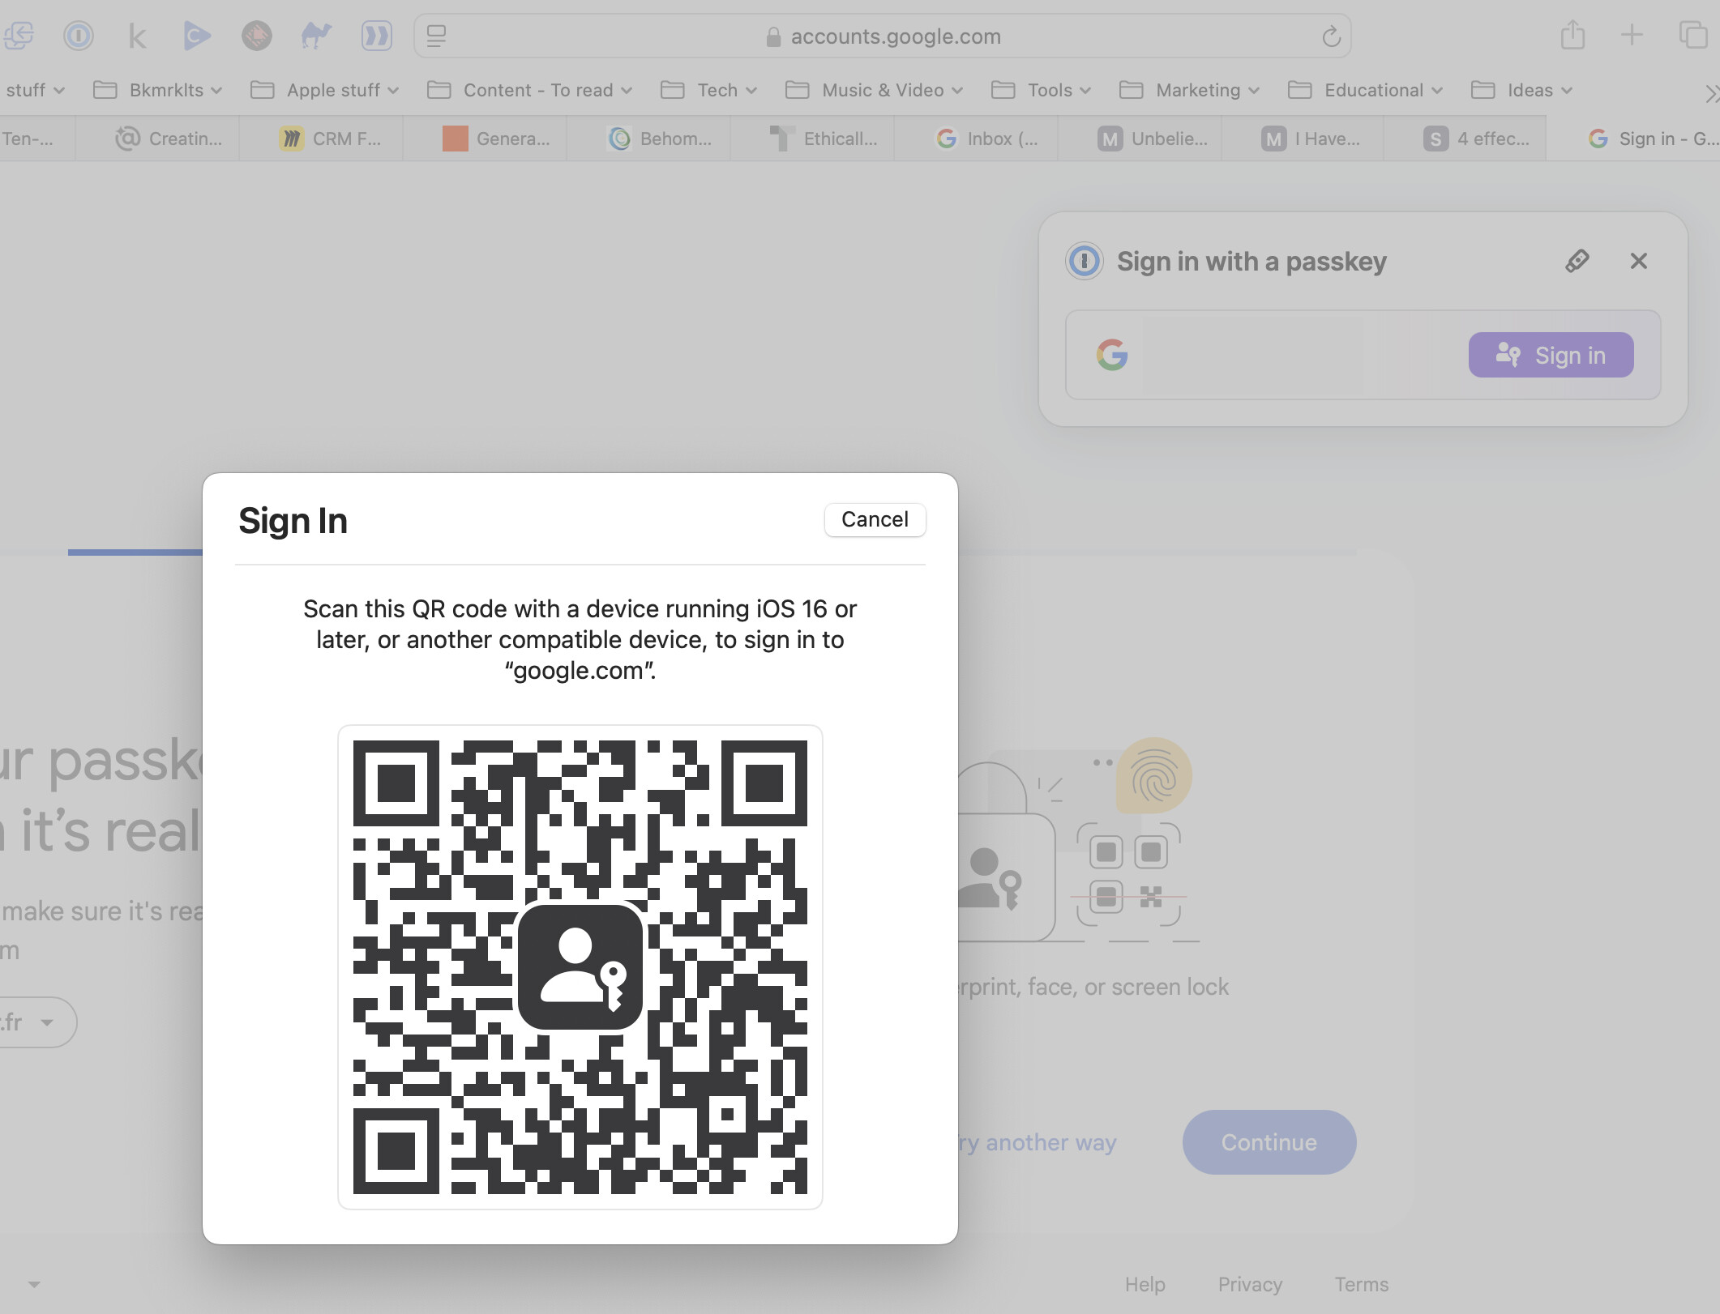Cancel the Sign In QR dialog
Image resolution: width=1720 pixels, height=1314 pixels.
pyautogui.click(x=875, y=519)
